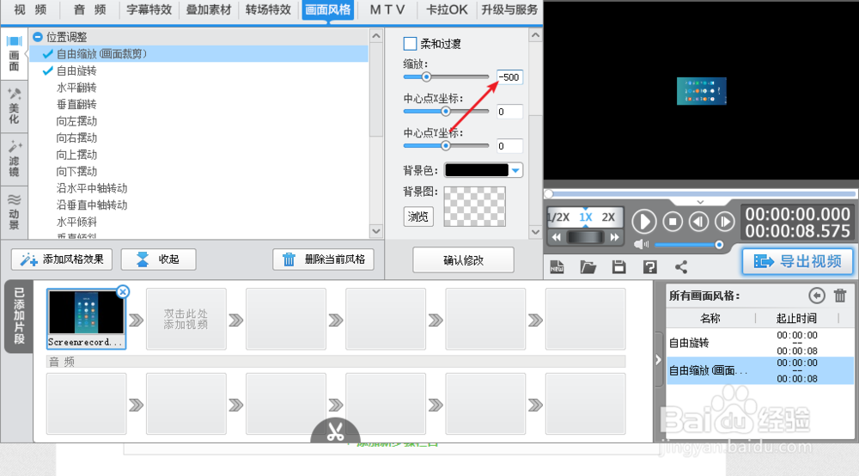Open the 视频 tab
The height and width of the screenshot is (476, 859).
coord(30,9)
